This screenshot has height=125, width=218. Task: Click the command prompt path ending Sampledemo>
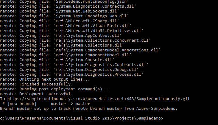point(82,118)
